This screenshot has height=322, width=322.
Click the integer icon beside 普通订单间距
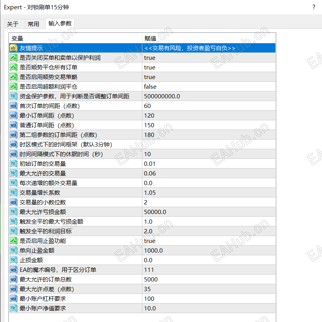(13, 125)
